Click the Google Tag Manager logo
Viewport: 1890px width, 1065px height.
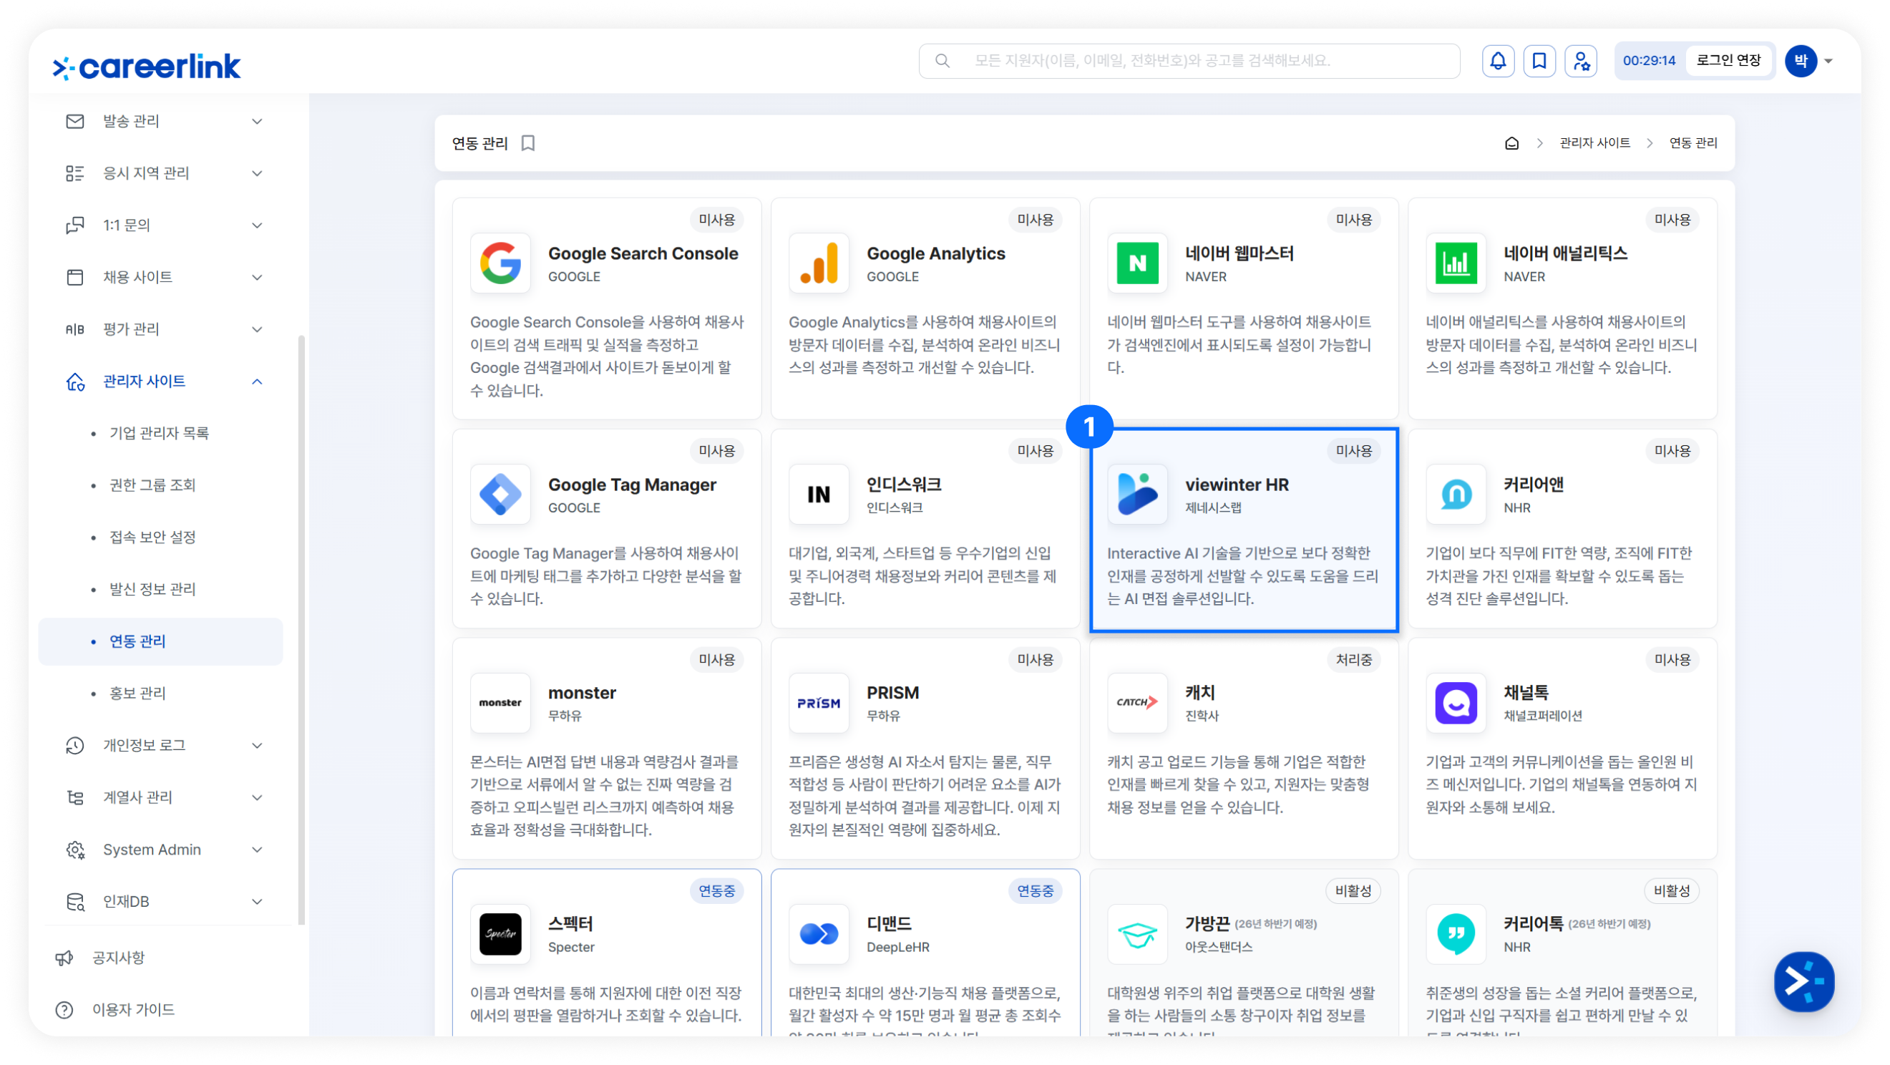tap(500, 494)
